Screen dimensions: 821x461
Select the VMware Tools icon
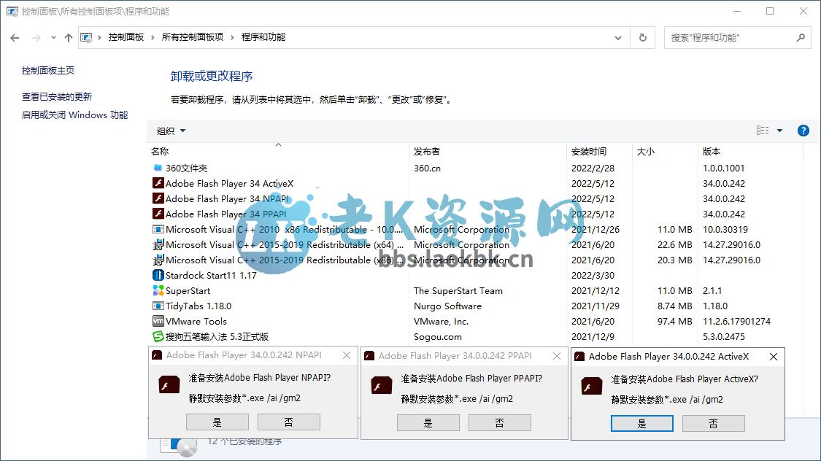[x=158, y=321]
